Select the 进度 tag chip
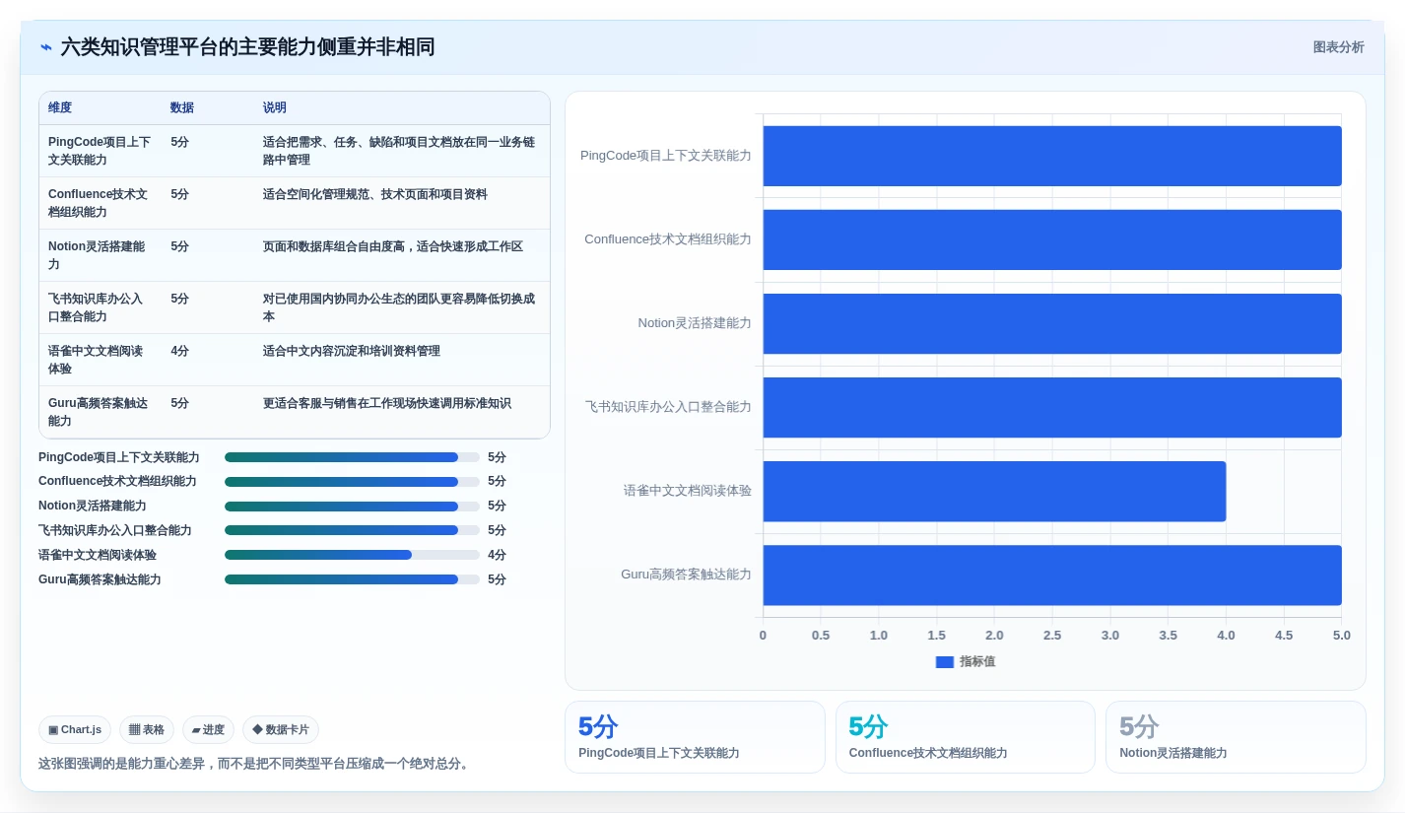Image resolution: width=1405 pixels, height=813 pixels. tap(208, 729)
